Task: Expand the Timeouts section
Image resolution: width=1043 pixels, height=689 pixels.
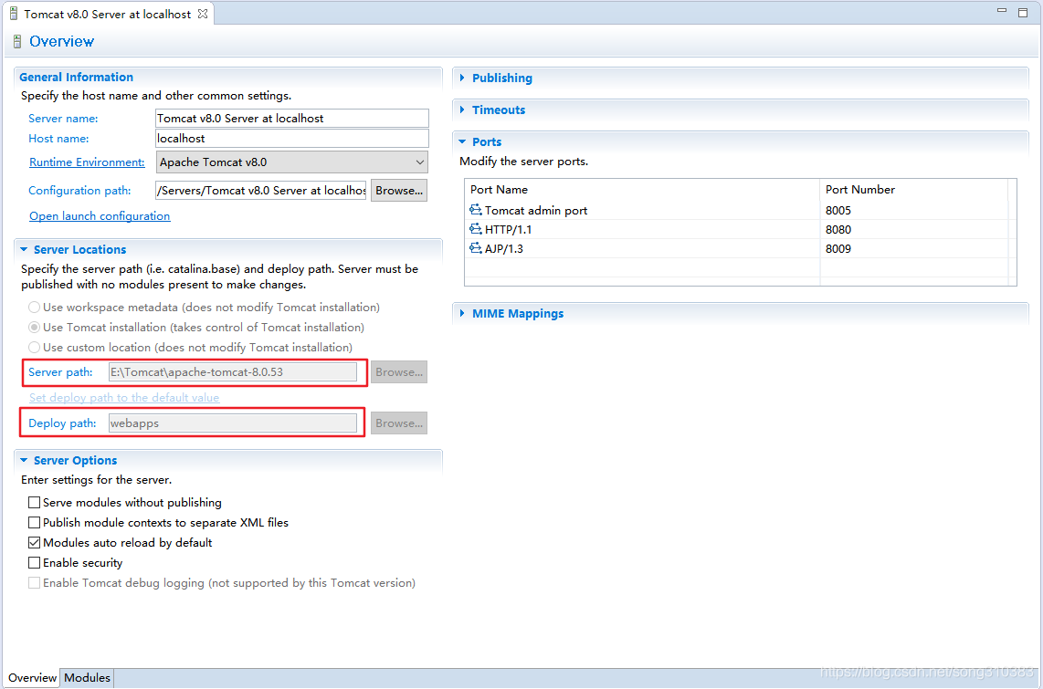Action: pos(462,110)
